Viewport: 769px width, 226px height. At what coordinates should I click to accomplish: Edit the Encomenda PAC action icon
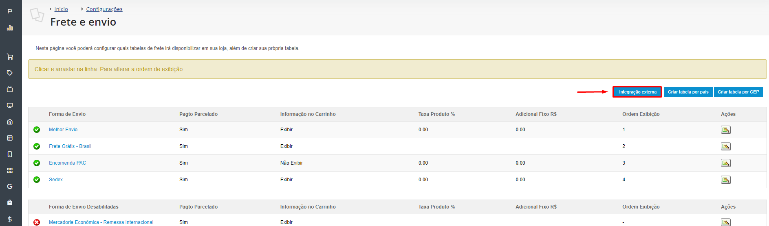(x=725, y=163)
